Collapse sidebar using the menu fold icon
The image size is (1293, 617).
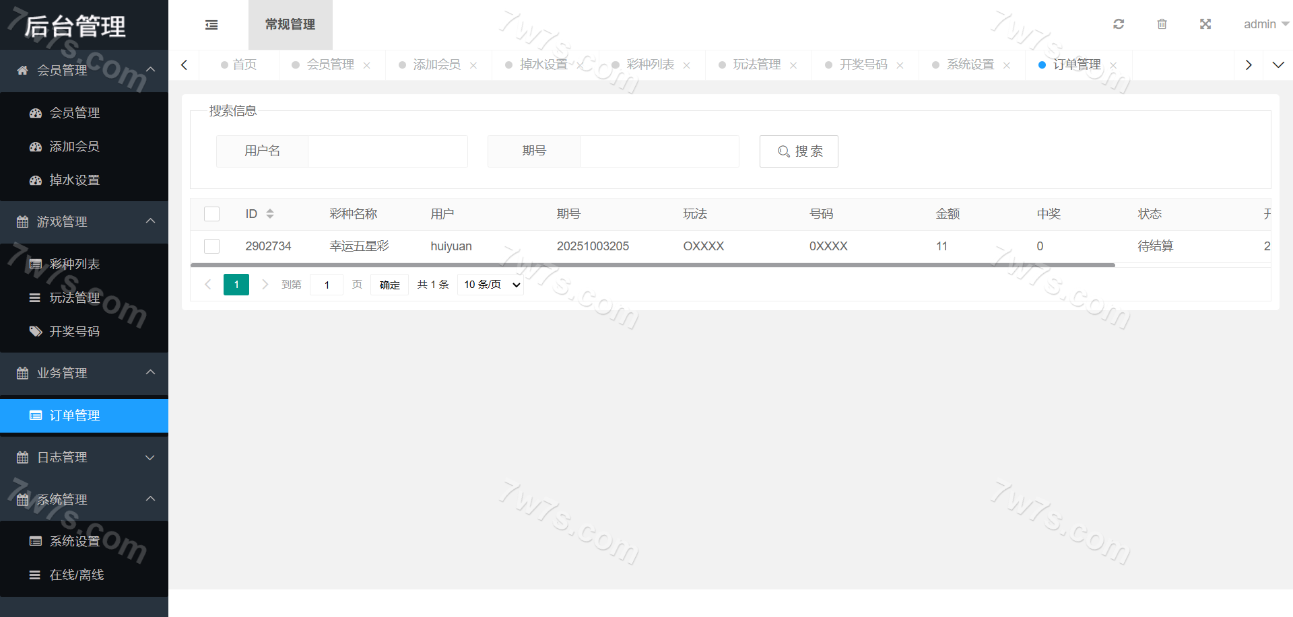tap(211, 25)
